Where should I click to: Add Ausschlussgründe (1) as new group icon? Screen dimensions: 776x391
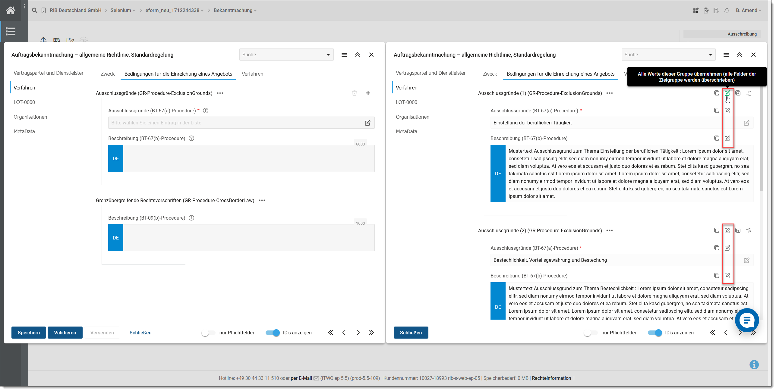coord(738,93)
